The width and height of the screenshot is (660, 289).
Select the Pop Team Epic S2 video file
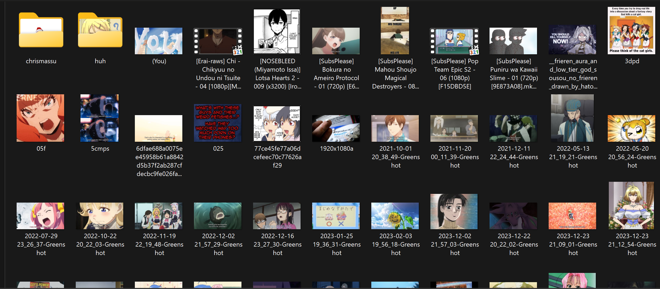(x=454, y=41)
